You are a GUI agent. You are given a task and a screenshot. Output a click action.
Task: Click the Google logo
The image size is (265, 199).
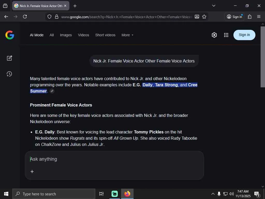coord(10,35)
